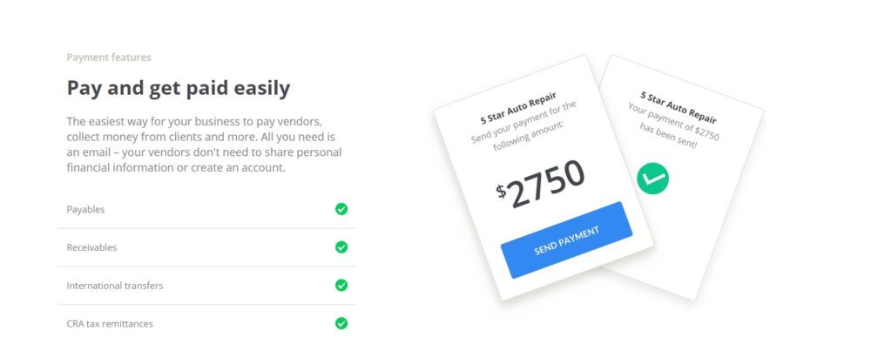Click the CRA tax remittances check icon
The height and width of the screenshot is (351, 871).
[x=341, y=323]
